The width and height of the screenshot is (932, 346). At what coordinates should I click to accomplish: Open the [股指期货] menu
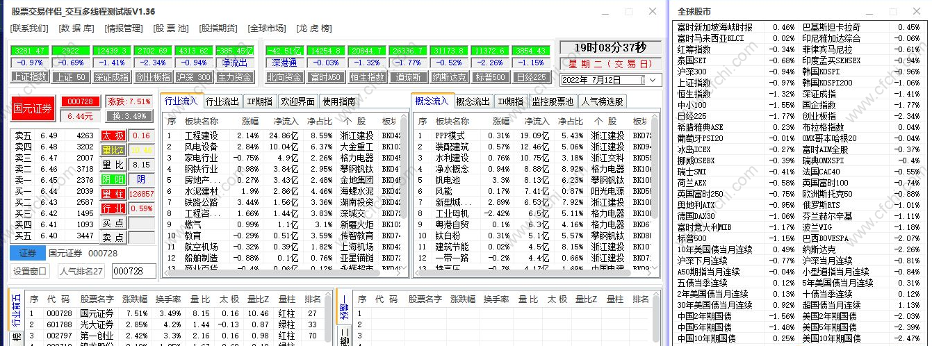218,28
